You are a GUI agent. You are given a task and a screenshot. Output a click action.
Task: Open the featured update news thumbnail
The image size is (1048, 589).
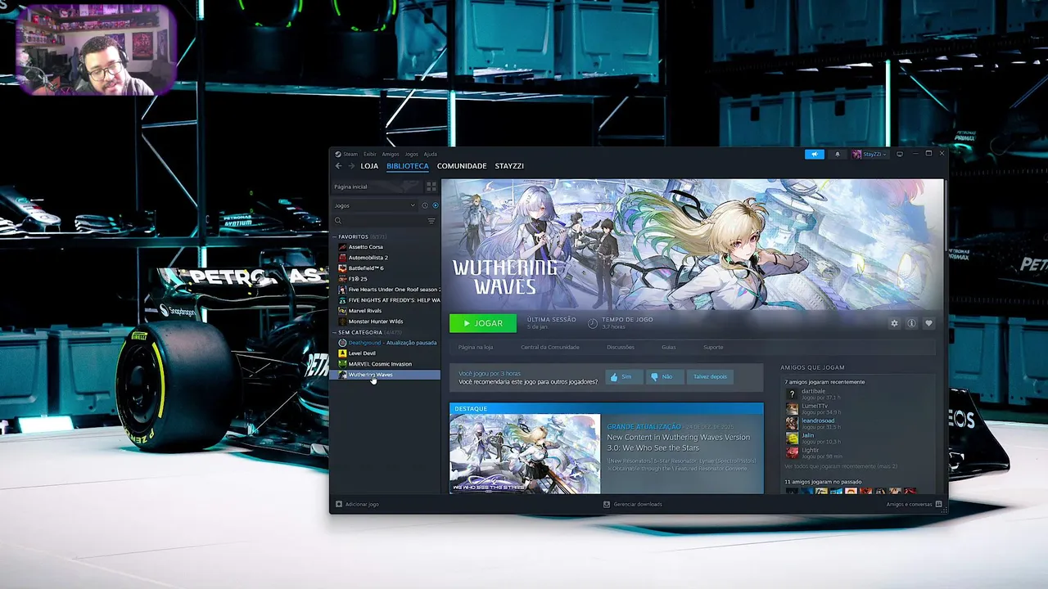tap(525, 454)
